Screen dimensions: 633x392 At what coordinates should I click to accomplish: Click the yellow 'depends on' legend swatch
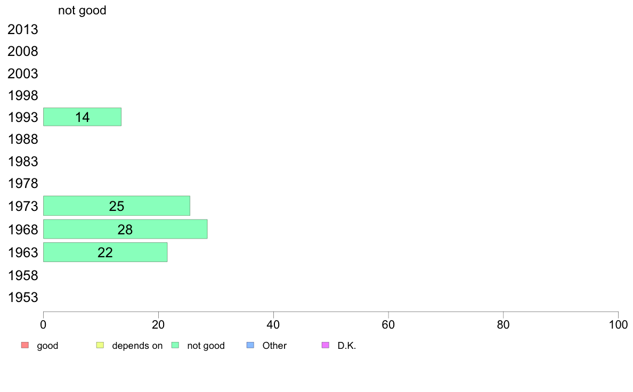[100, 345]
